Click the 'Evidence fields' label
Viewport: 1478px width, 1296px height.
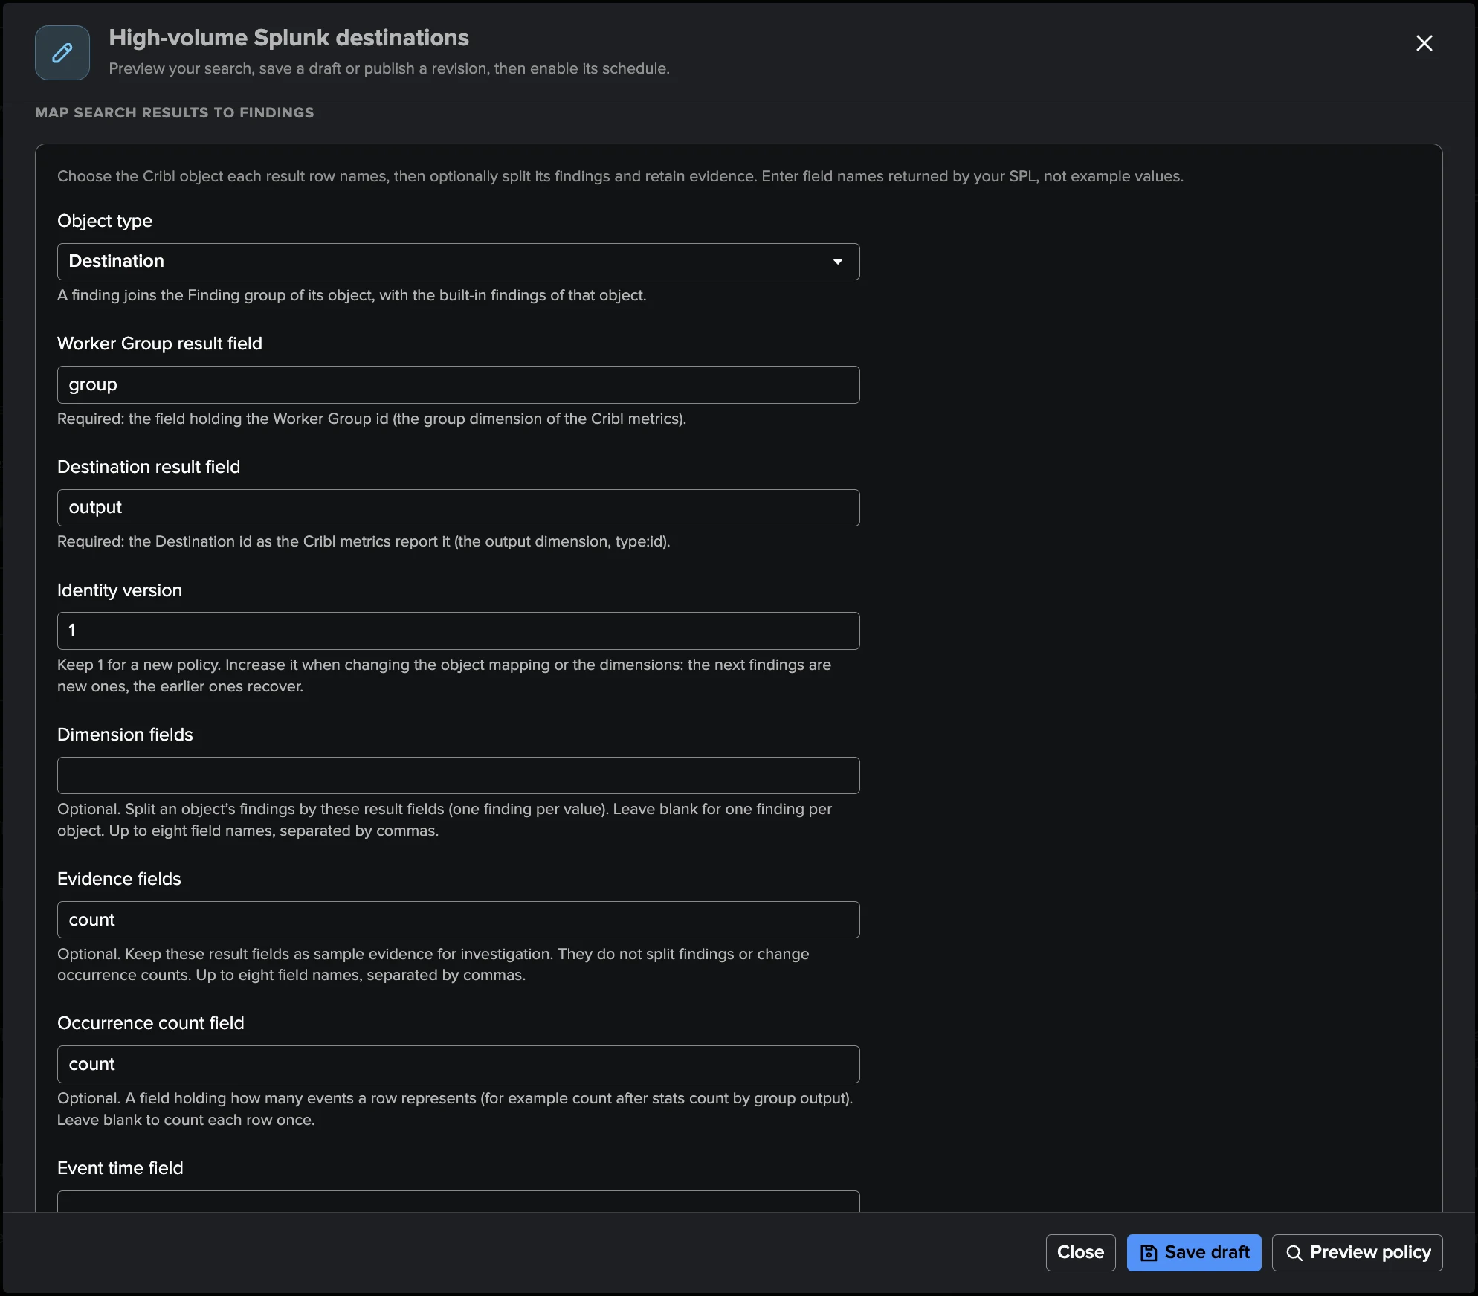tap(119, 879)
